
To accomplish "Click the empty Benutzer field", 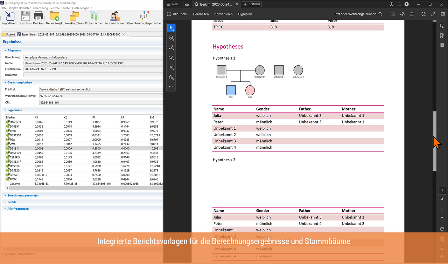I will click(x=93, y=75).
